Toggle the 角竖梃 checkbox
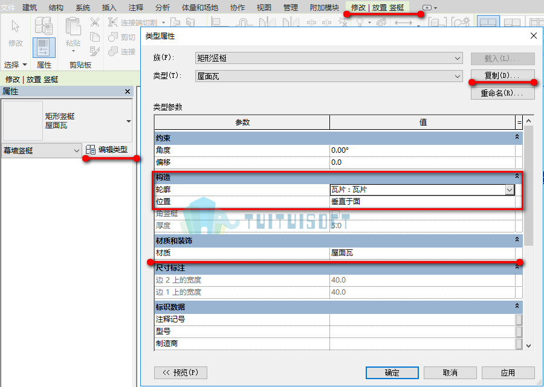 335,213
